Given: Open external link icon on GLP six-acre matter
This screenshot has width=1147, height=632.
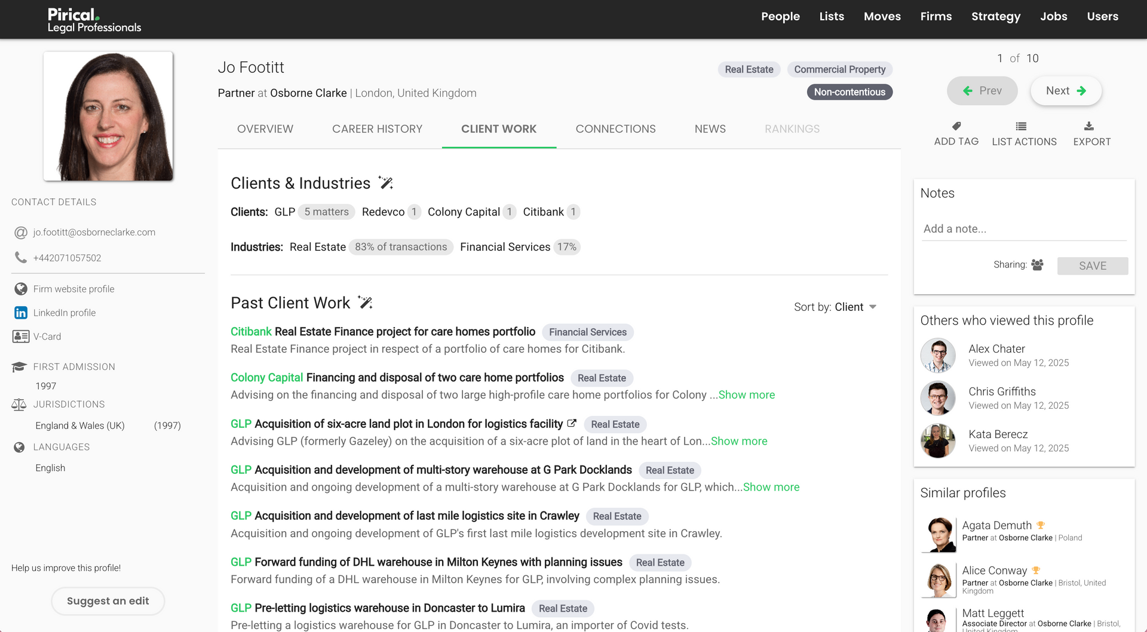Looking at the screenshot, I should 572,423.
